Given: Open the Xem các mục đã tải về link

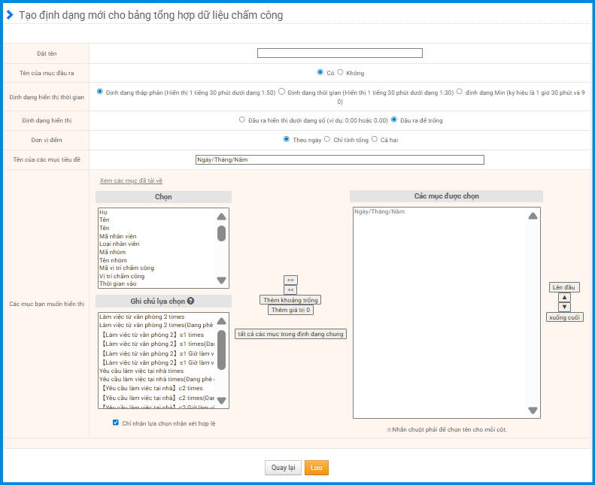Looking at the screenshot, I should click(131, 180).
